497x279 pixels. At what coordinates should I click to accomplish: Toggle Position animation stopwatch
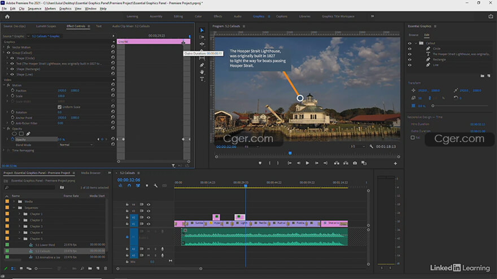(12, 91)
